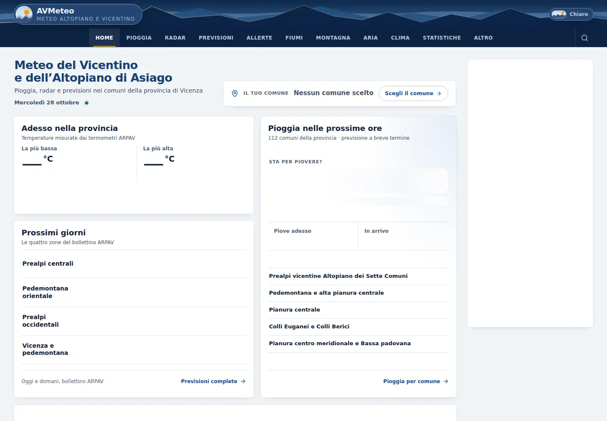Open the search magnifier icon
The width and height of the screenshot is (607, 421).
coord(584,38)
